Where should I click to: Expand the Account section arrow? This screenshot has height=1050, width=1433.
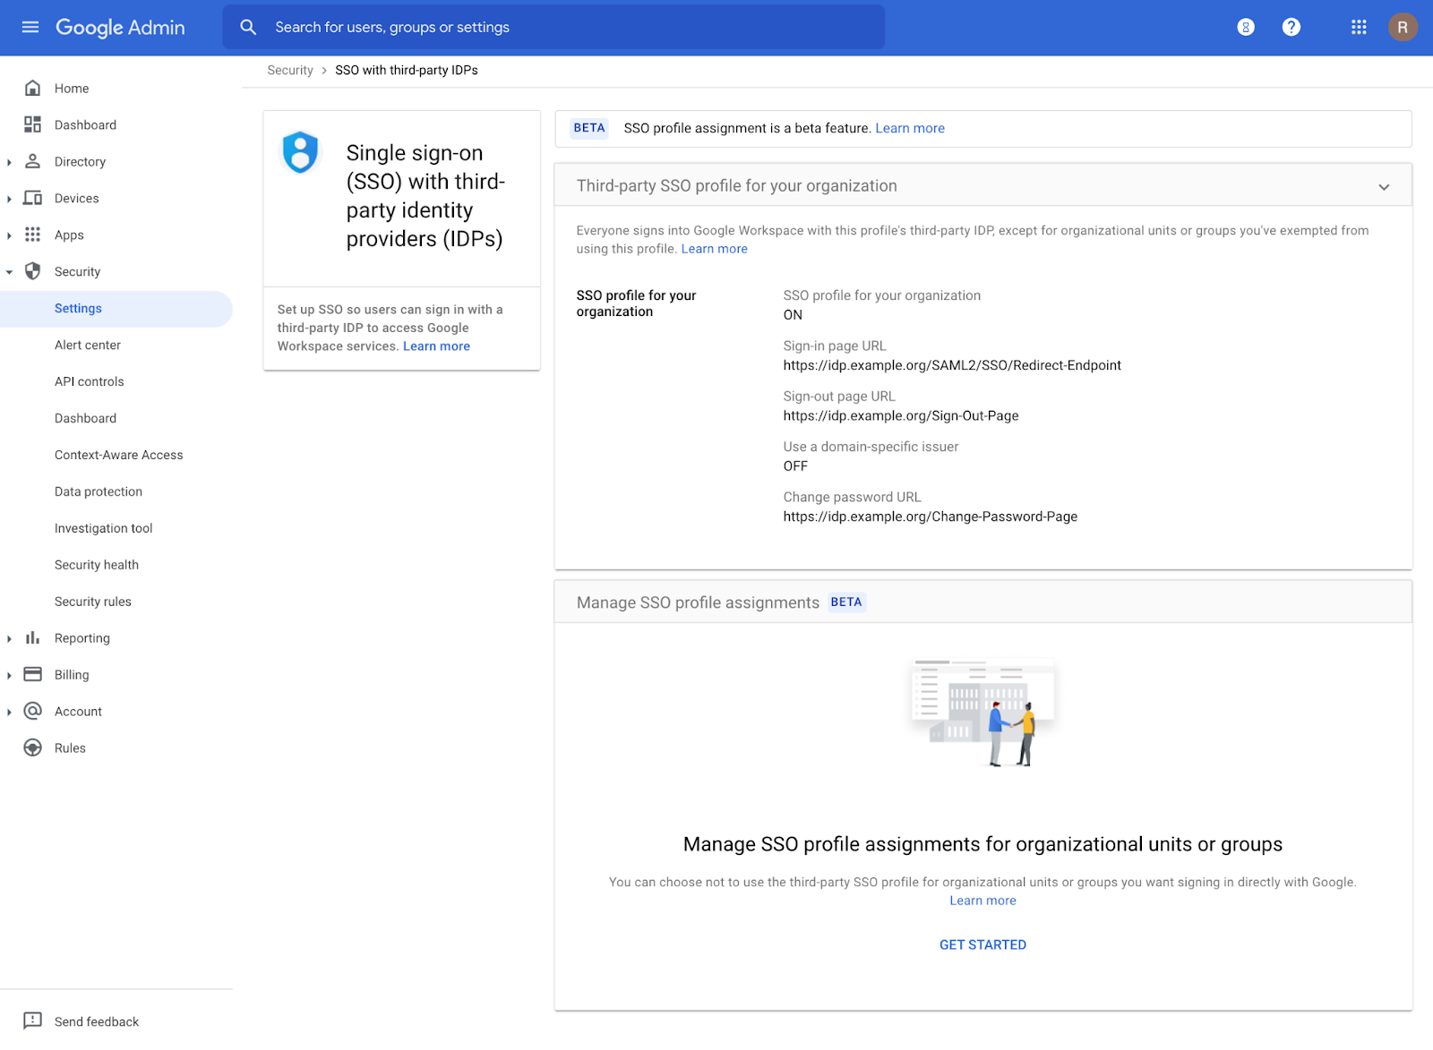[x=9, y=712]
